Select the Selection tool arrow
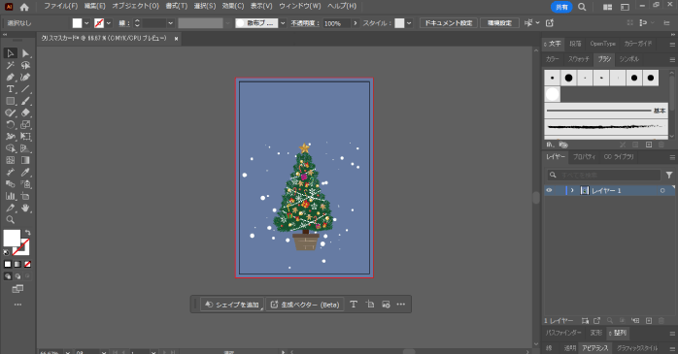 coord(11,53)
